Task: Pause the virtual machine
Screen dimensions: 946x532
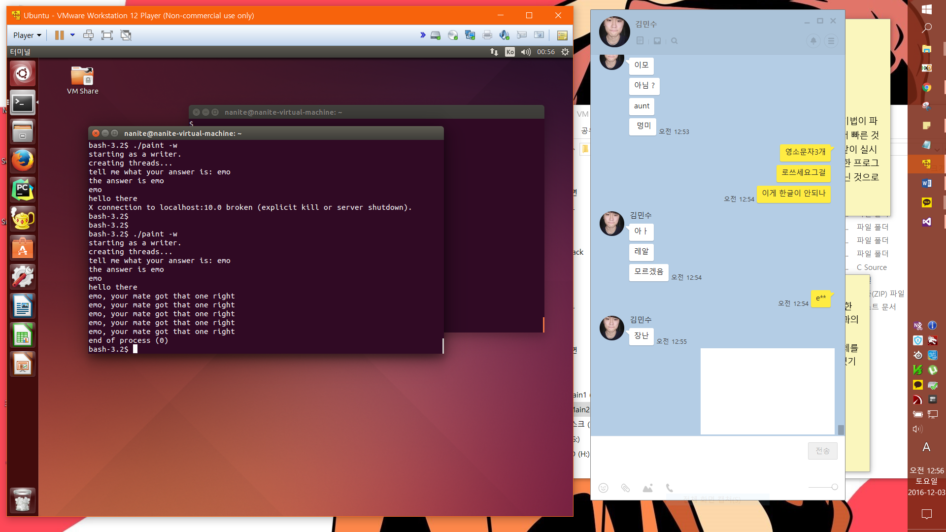Action: click(x=60, y=35)
